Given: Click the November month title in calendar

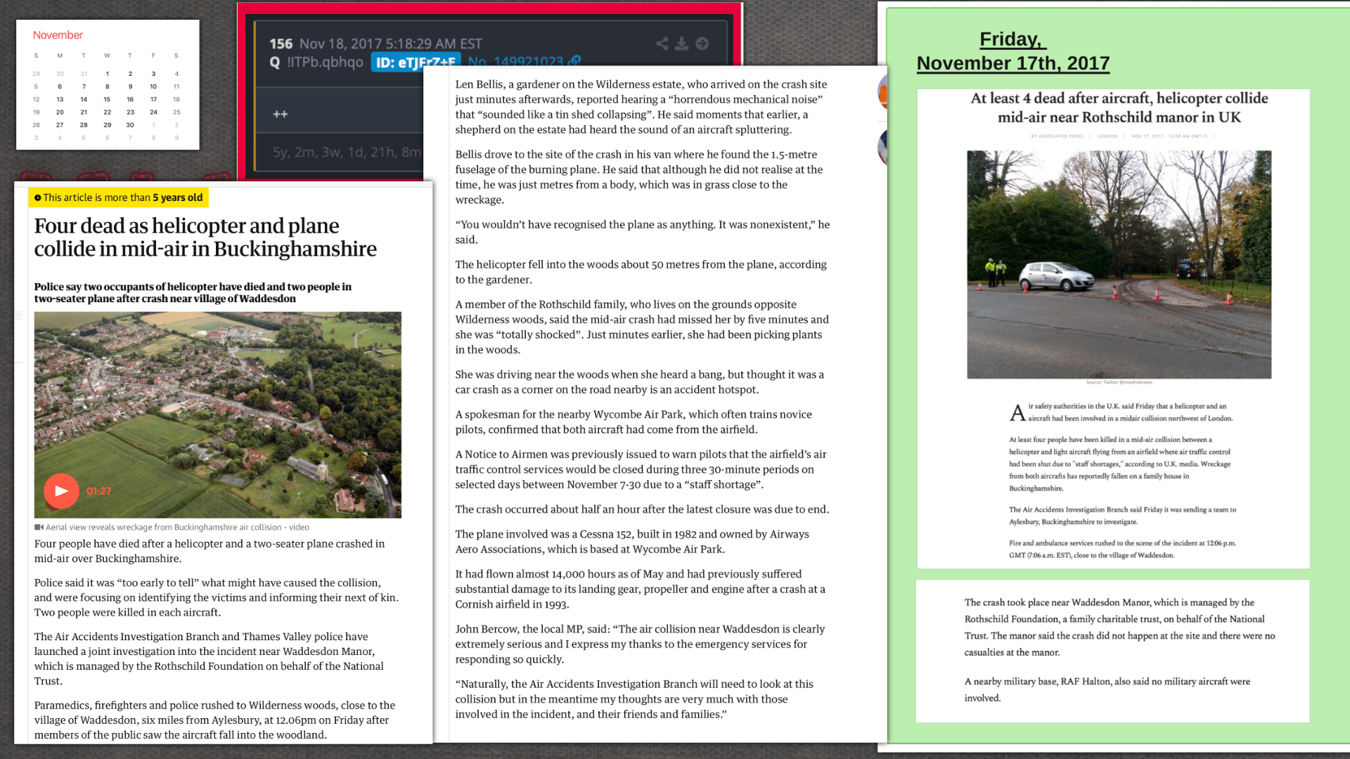Looking at the screenshot, I should click(58, 35).
